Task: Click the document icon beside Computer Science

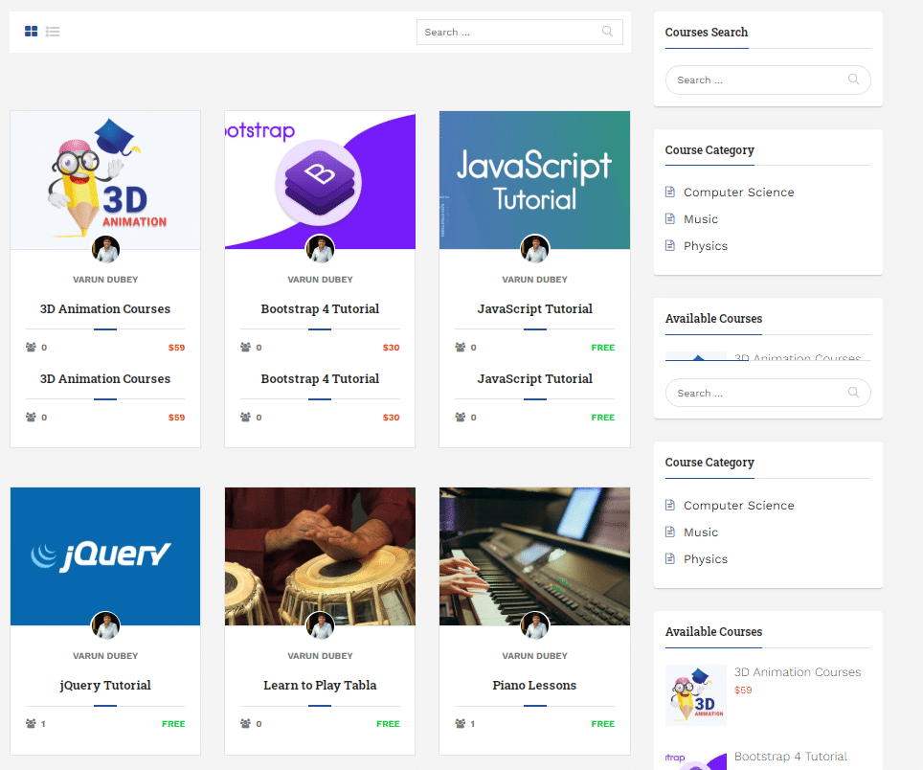Action: [x=669, y=192]
